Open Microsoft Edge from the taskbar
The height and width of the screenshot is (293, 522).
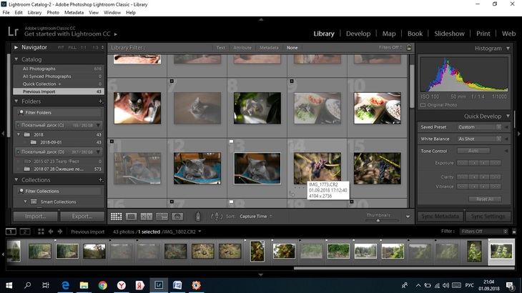(65, 285)
